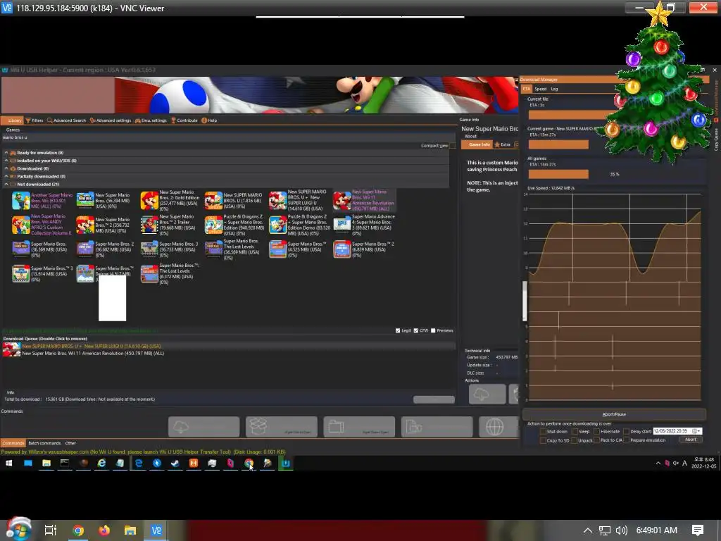Enable the Copy To SD checkbox

pyautogui.click(x=543, y=440)
